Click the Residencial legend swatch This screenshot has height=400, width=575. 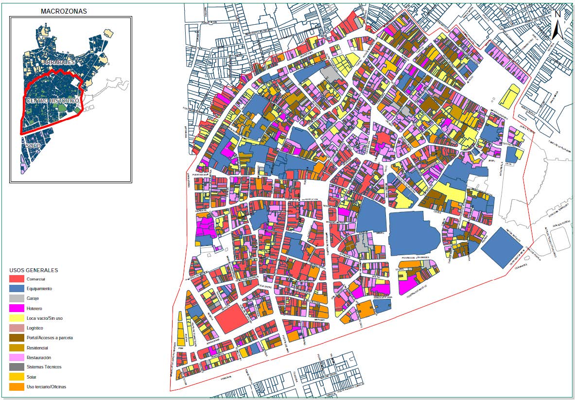tap(17, 348)
